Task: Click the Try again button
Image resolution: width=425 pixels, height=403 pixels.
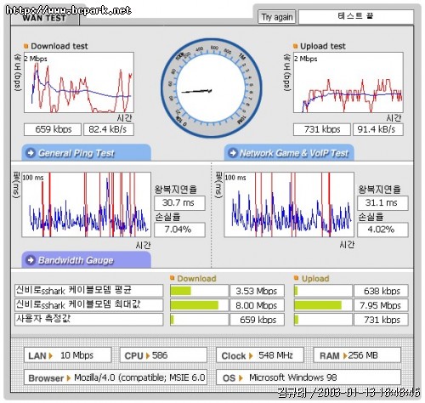Action: tap(276, 17)
